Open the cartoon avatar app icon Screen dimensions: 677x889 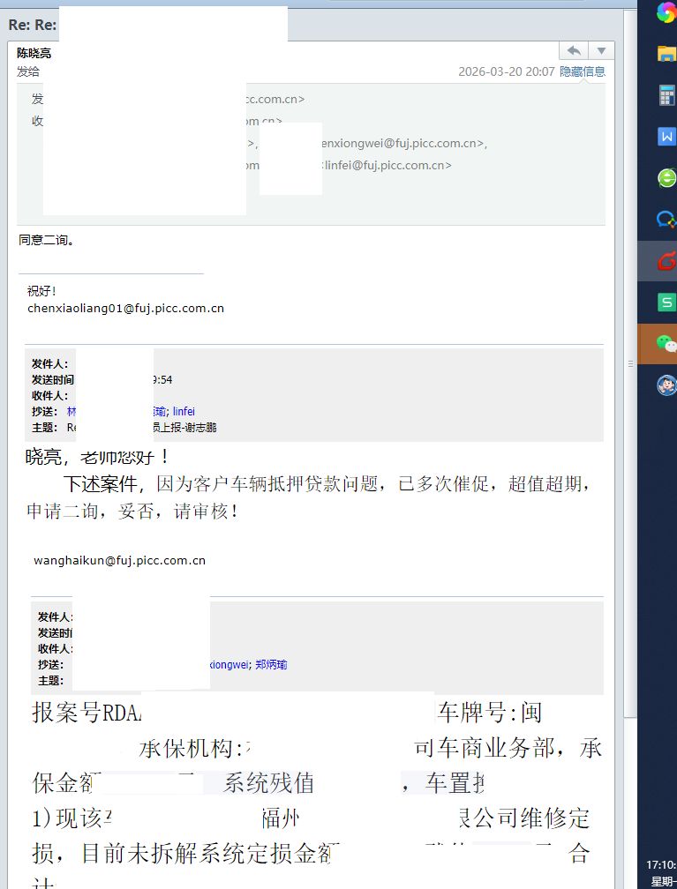pos(666,385)
